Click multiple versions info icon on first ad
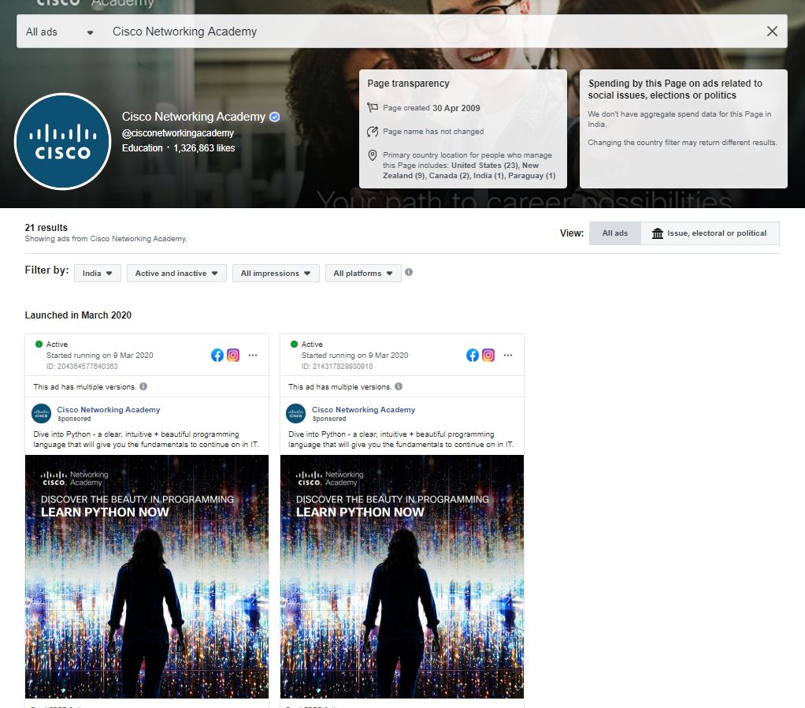The image size is (805, 708). (143, 386)
